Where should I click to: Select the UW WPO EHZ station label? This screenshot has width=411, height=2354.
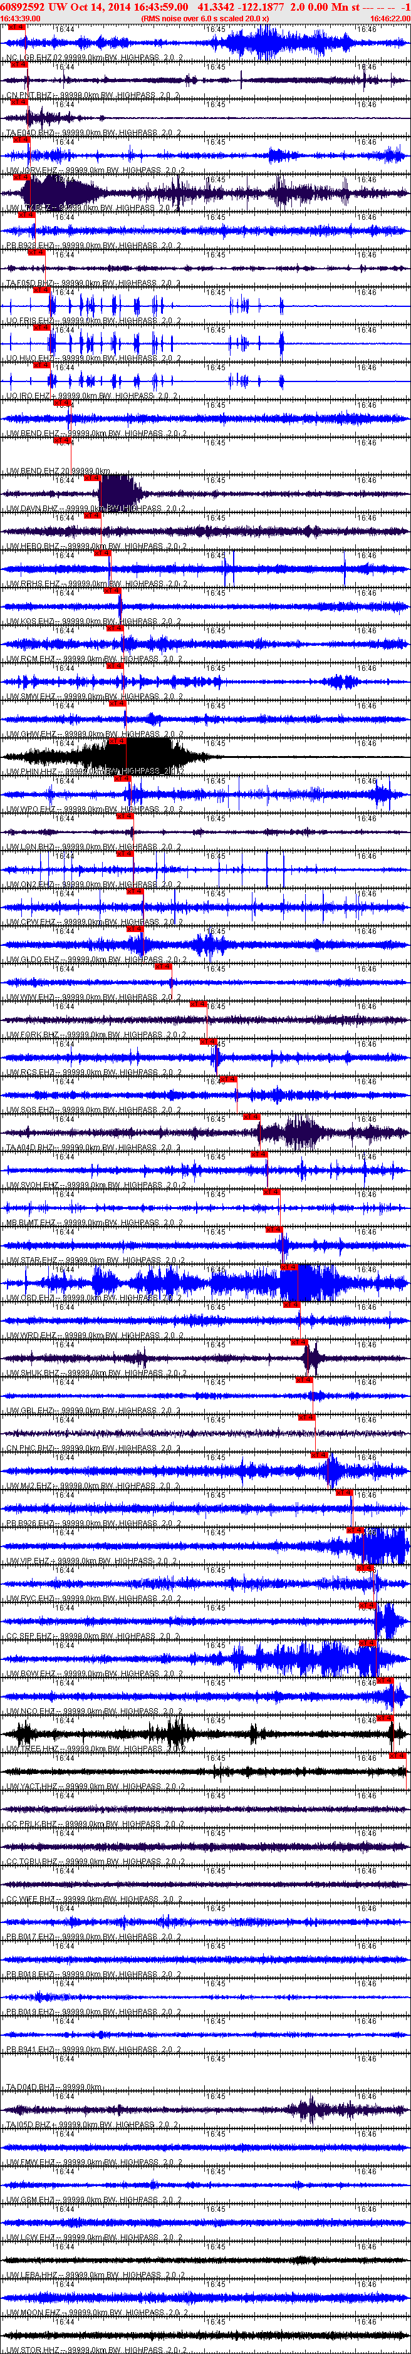tap(95, 809)
